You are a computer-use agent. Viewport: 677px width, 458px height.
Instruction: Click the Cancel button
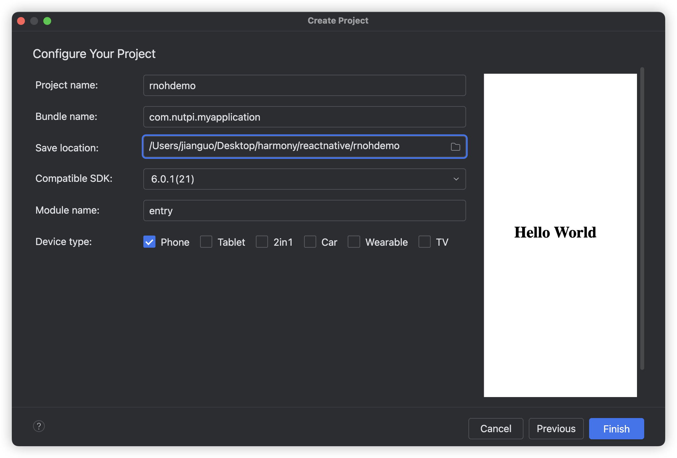(496, 429)
